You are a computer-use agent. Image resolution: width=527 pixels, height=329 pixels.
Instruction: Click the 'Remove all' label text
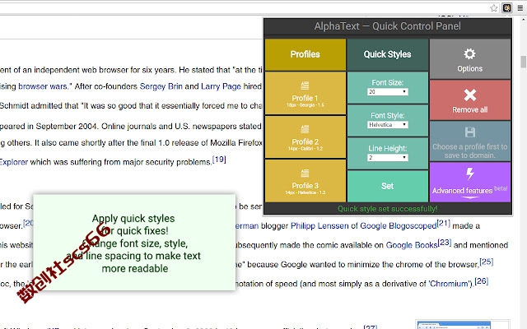(470, 109)
